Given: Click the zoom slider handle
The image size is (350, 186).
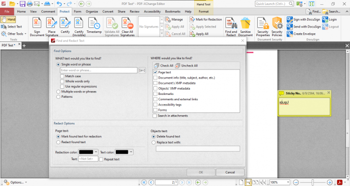Looking at the screenshot, I should click(x=312, y=183).
